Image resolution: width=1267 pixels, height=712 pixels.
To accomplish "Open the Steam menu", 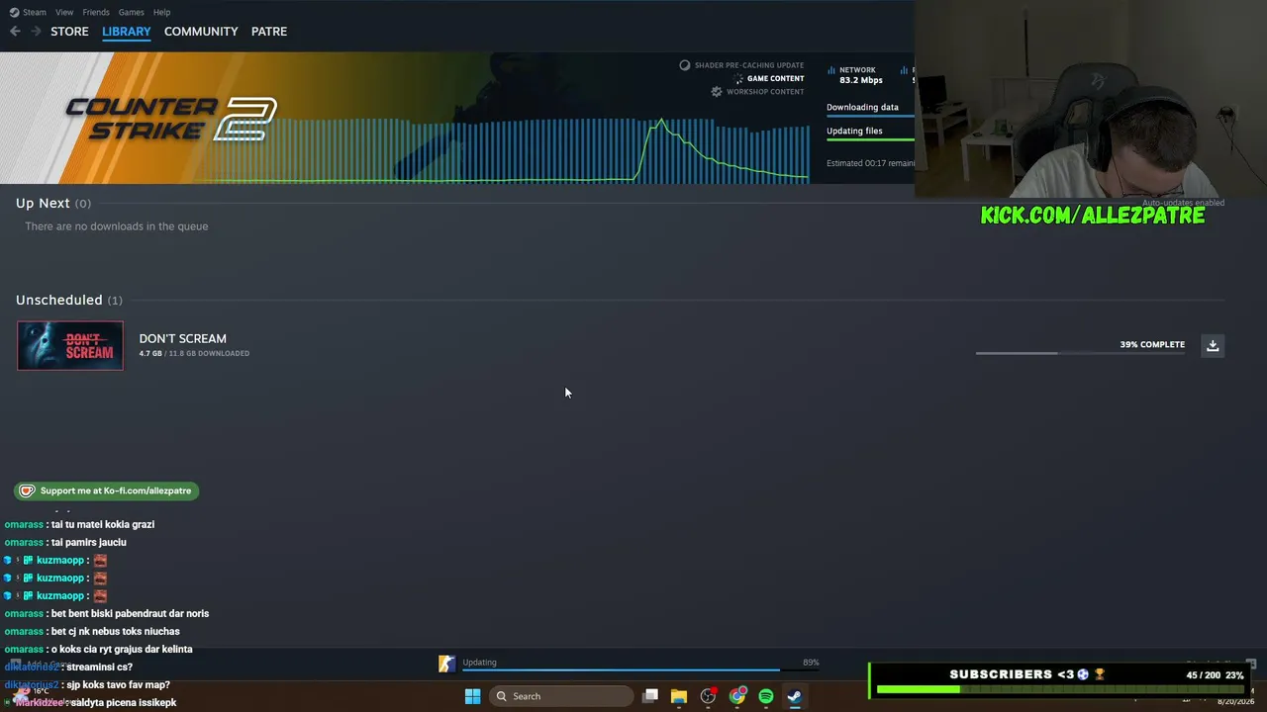I will click(35, 12).
